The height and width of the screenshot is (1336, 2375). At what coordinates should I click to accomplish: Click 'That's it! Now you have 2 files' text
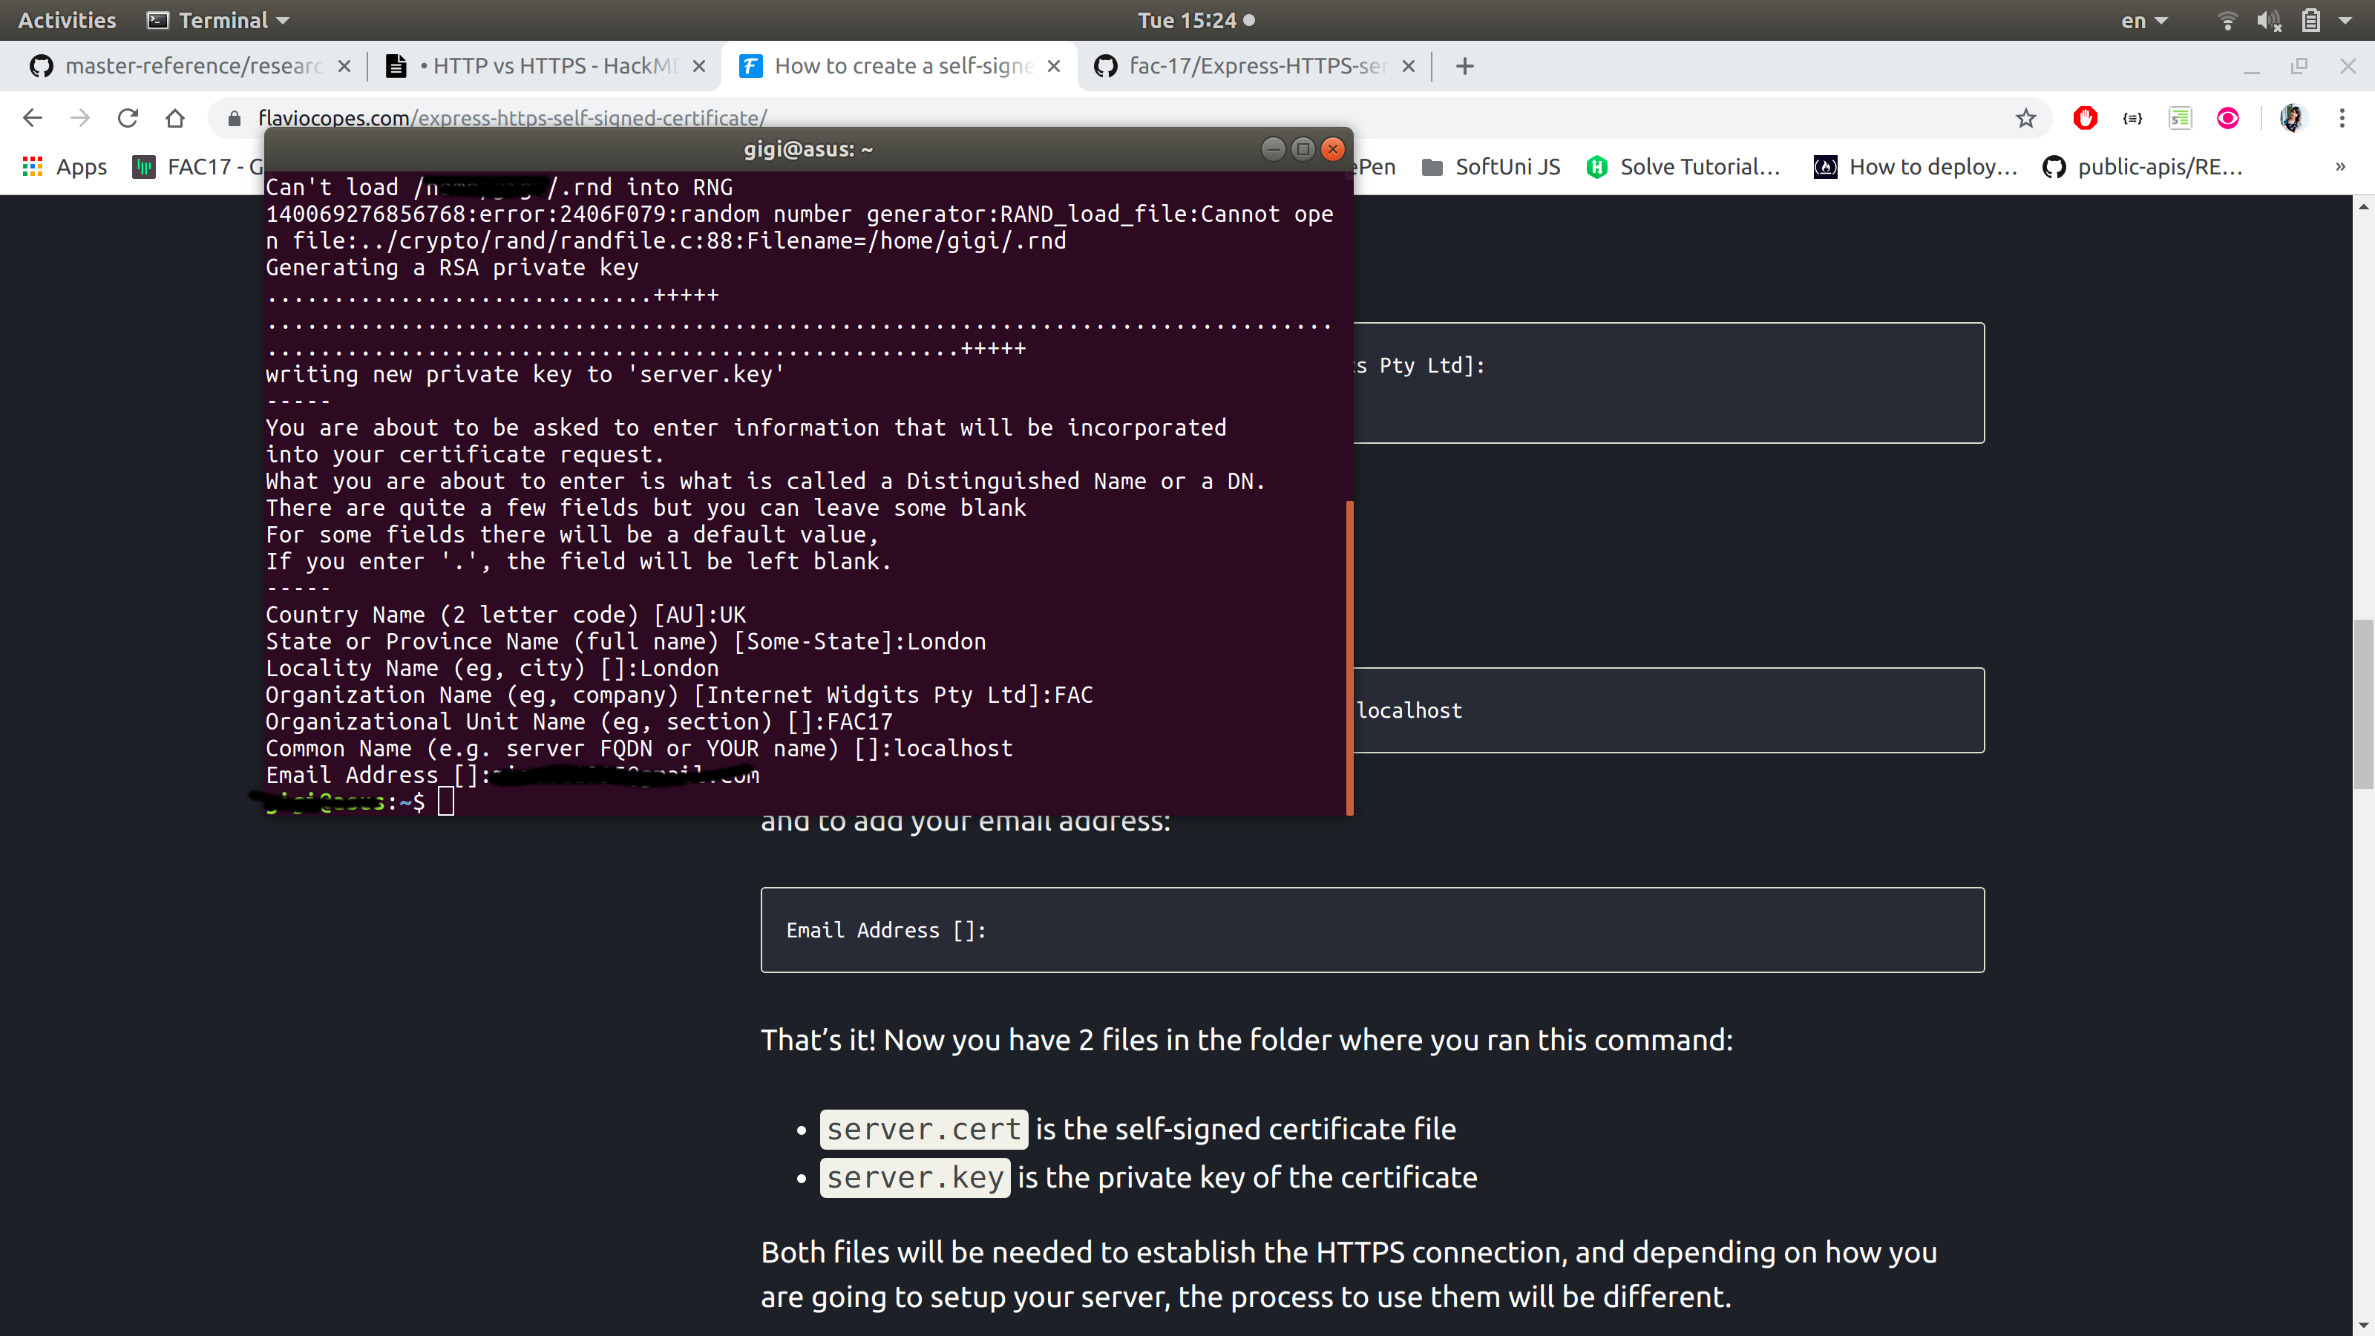coord(1247,1040)
